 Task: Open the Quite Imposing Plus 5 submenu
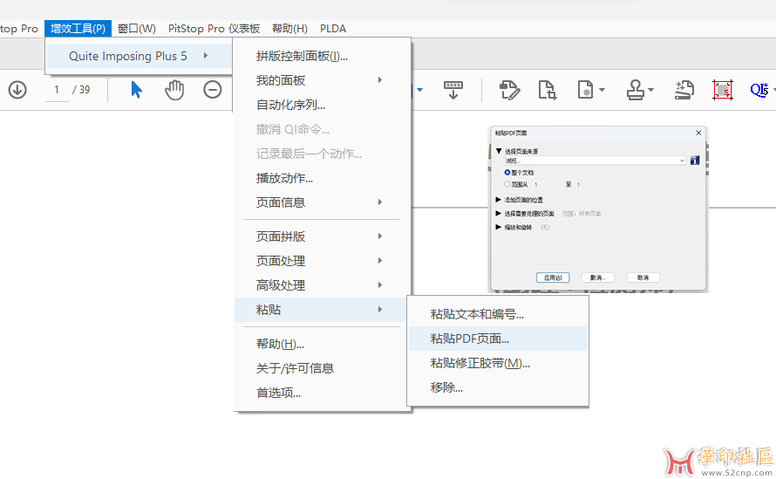click(x=139, y=56)
